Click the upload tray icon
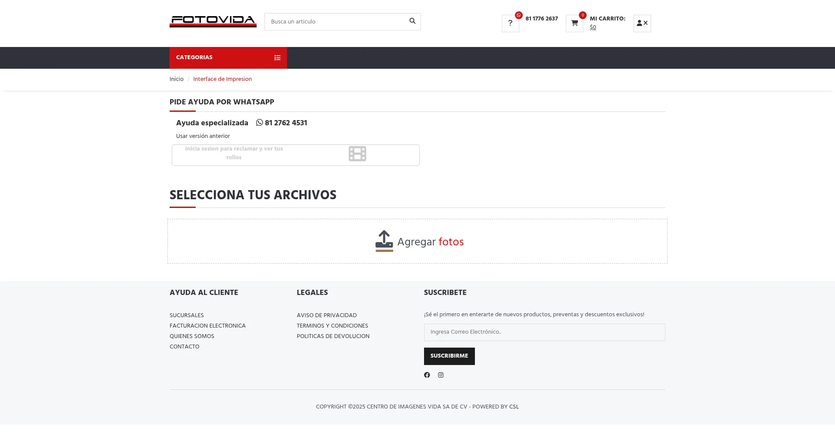 click(x=384, y=241)
